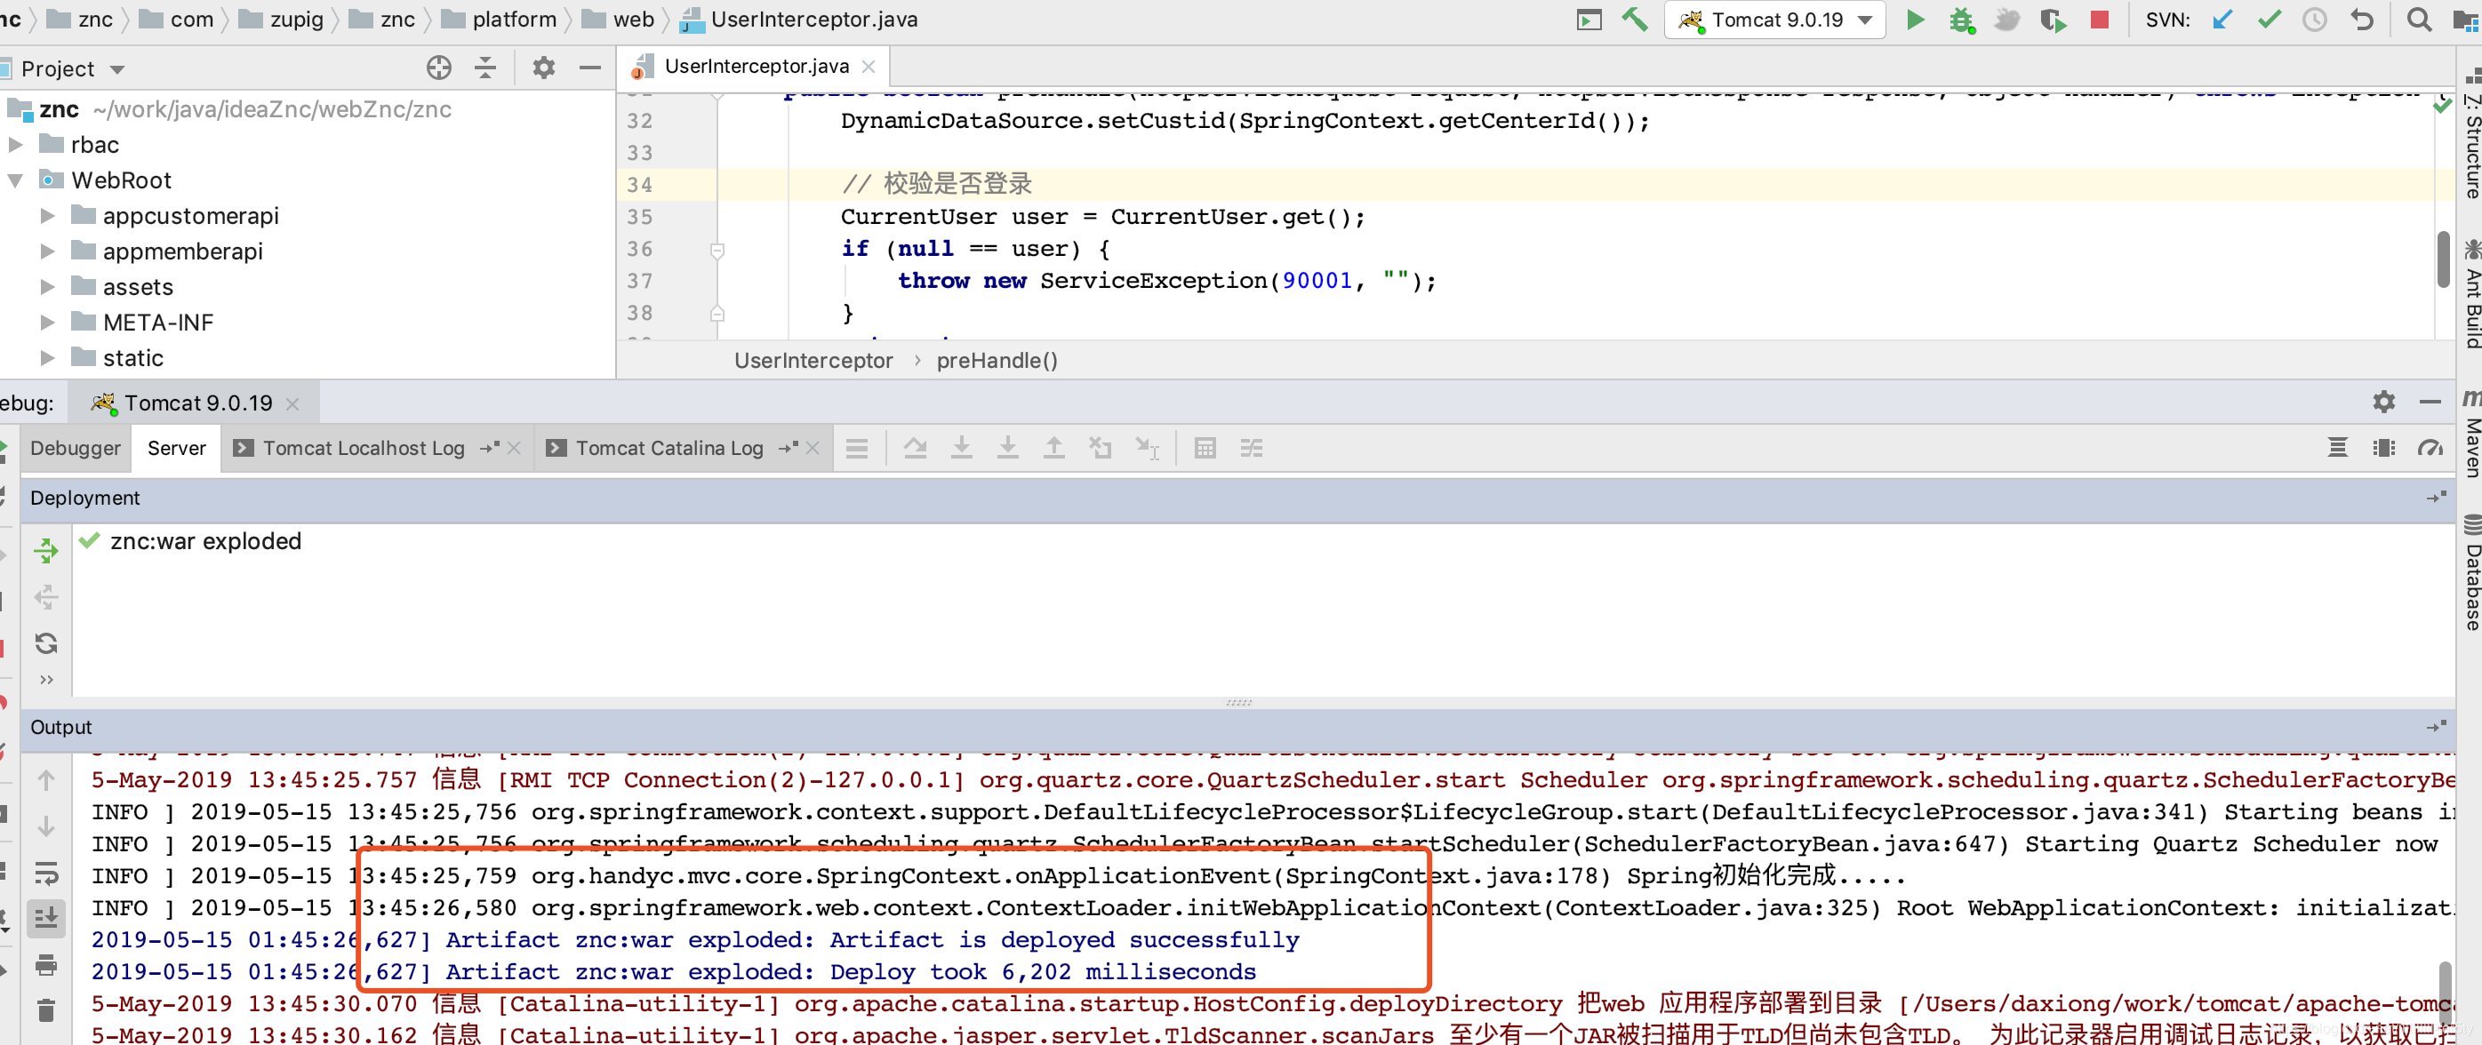The image size is (2482, 1045).
Task: Expand the rbac folder
Action: pos(14,145)
